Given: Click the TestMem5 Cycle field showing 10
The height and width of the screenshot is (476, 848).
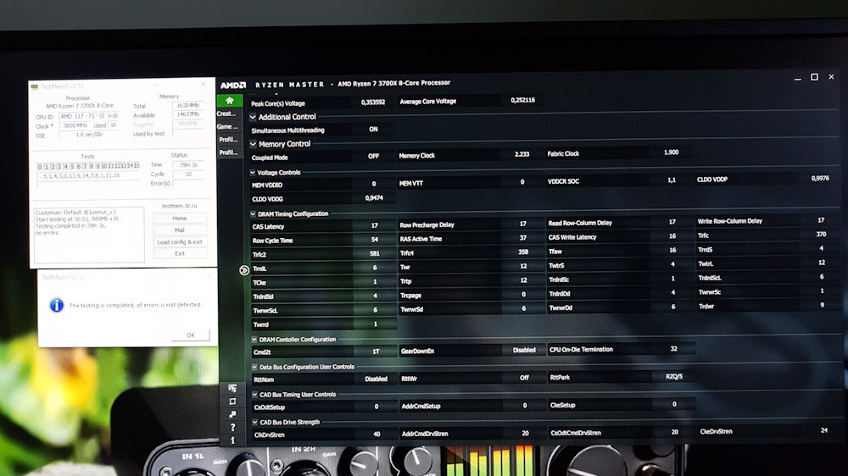Looking at the screenshot, I should 188,174.
